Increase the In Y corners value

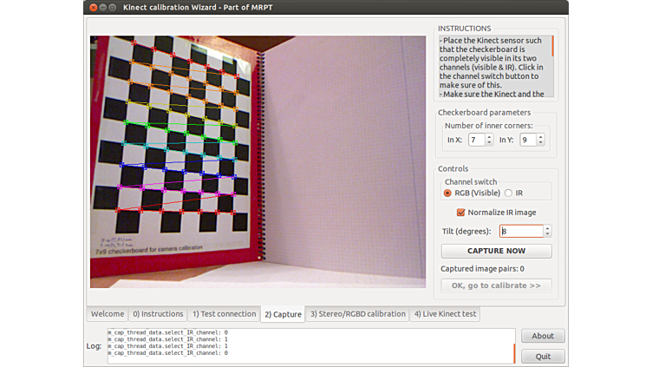click(x=541, y=136)
